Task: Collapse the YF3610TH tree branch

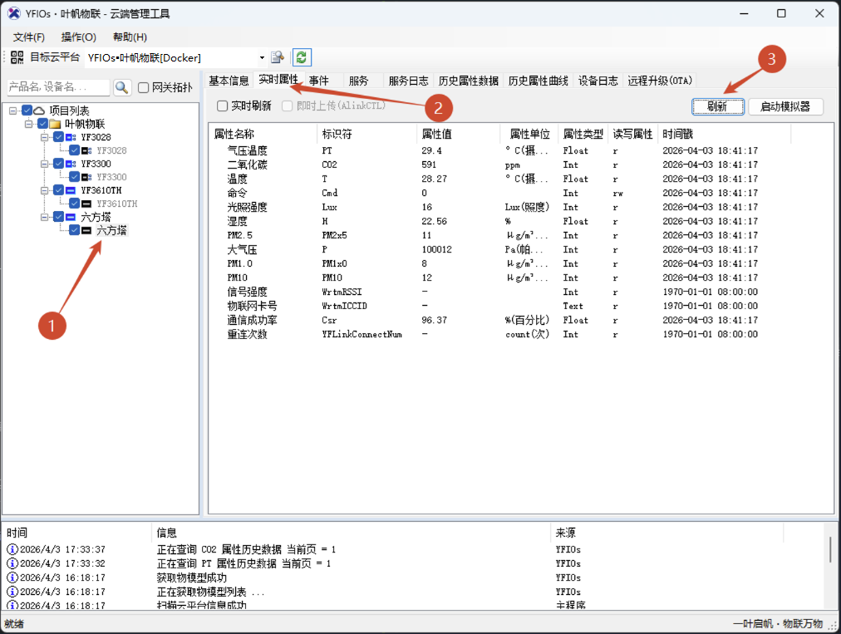Action: pos(44,190)
